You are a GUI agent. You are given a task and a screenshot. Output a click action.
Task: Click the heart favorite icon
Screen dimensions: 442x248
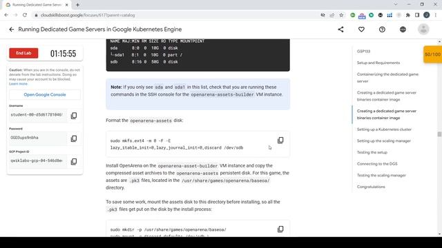[x=361, y=29]
